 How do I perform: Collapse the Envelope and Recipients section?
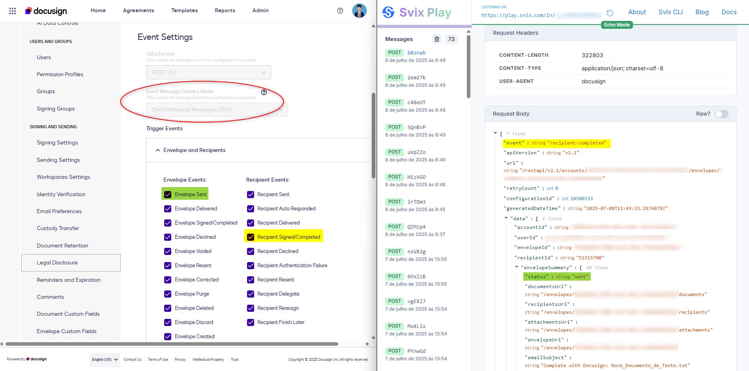tap(158, 150)
